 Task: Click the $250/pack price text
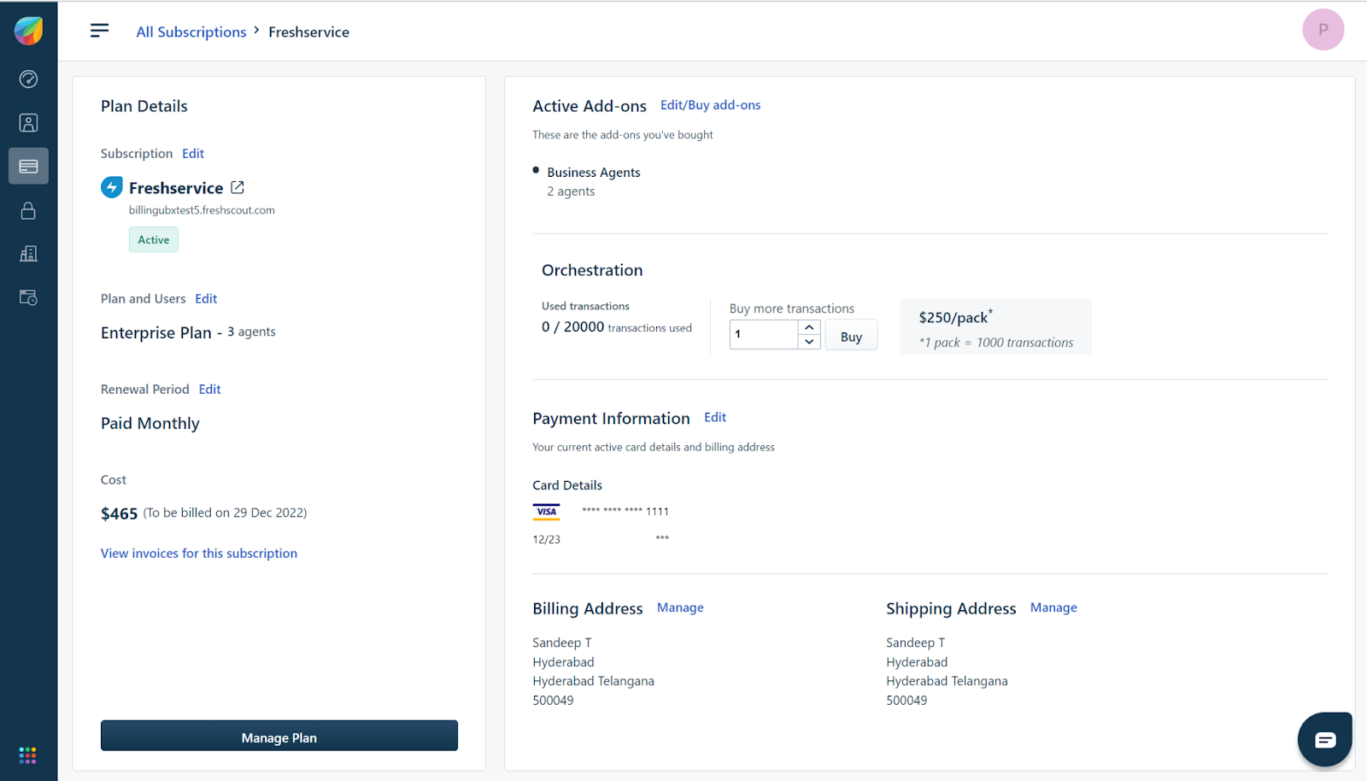(x=955, y=317)
